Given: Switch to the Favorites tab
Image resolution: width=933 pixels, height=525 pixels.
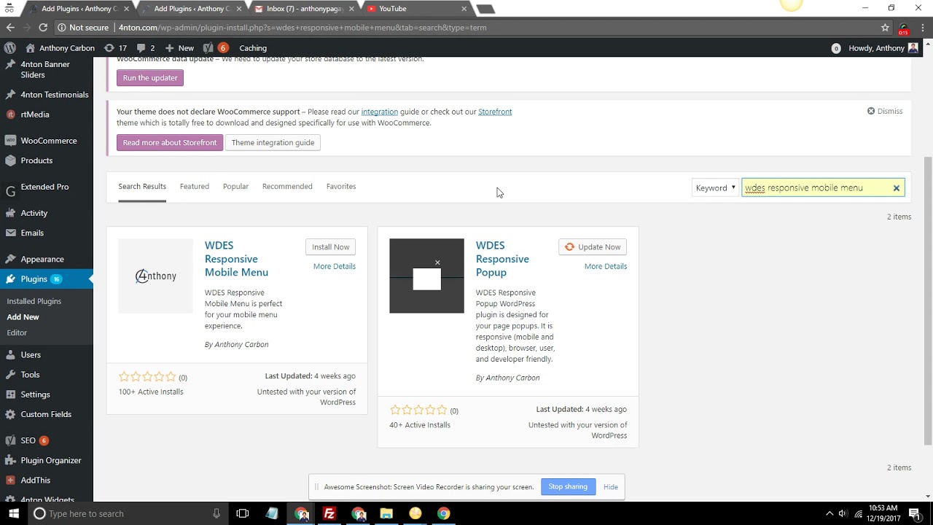Looking at the screenshot, I should coord(341,187).
